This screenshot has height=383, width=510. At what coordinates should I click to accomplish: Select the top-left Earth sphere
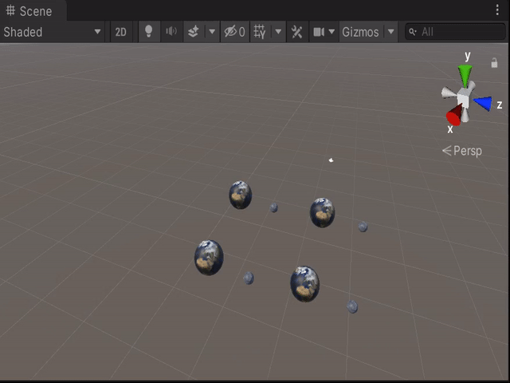(x=241, y=195)
